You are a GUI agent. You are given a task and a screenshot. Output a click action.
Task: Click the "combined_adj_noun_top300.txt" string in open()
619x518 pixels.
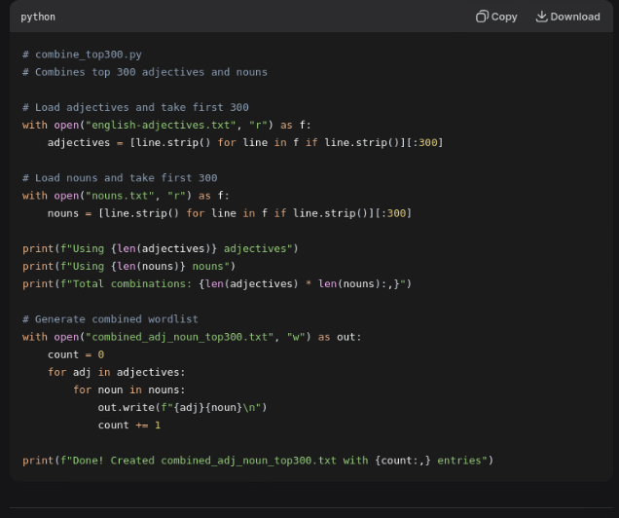pyautogui.click(x=179, y=337)
